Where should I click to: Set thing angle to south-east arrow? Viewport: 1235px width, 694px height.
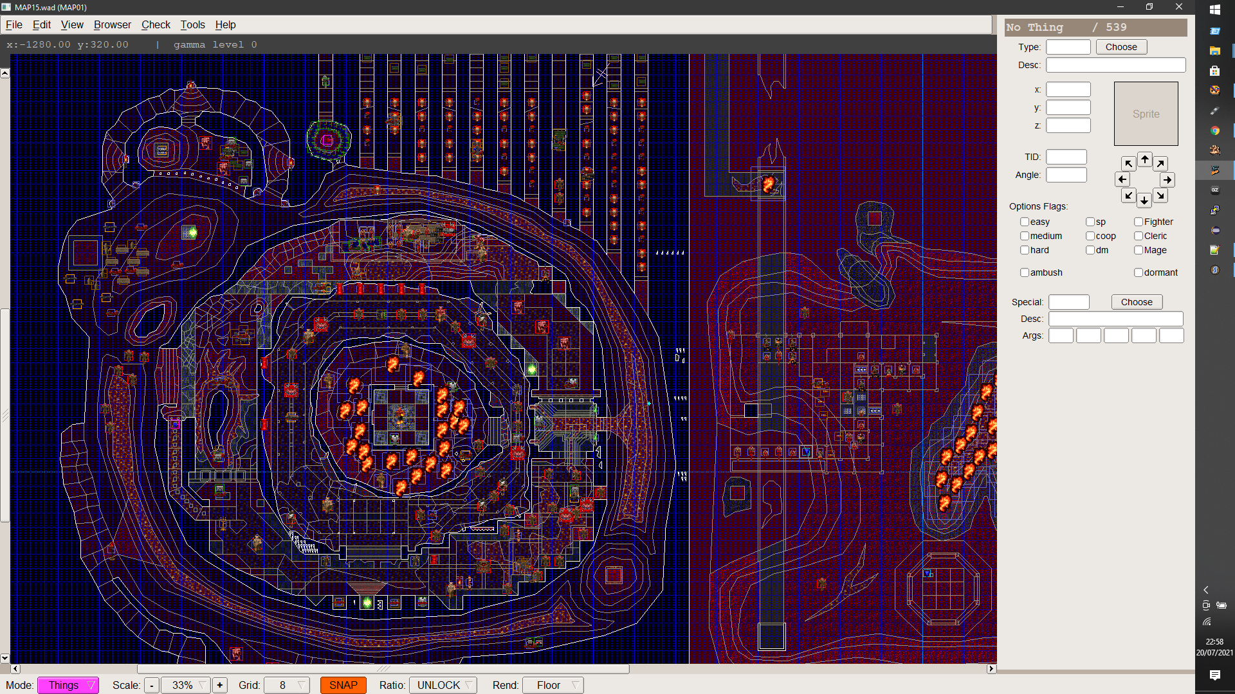(1160, 195)
